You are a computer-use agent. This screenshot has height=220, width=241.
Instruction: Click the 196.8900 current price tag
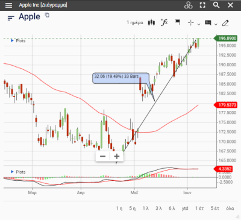pos(225,38)
